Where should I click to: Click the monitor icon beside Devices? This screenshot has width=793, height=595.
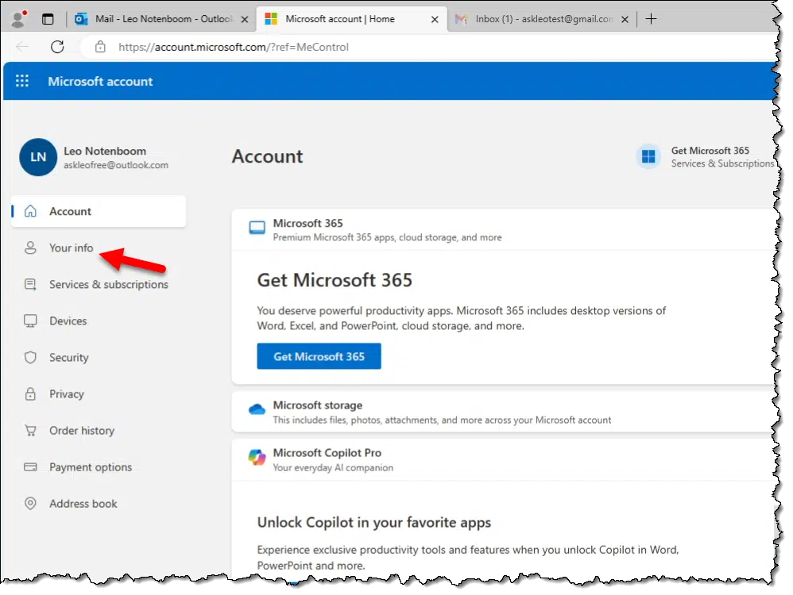pos(30,321)
